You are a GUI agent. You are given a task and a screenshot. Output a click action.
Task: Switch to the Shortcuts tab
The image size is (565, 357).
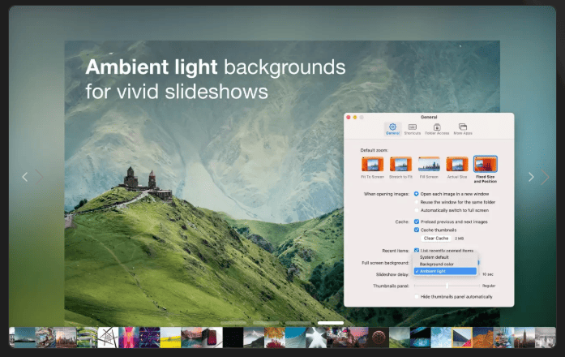(413, 129)
